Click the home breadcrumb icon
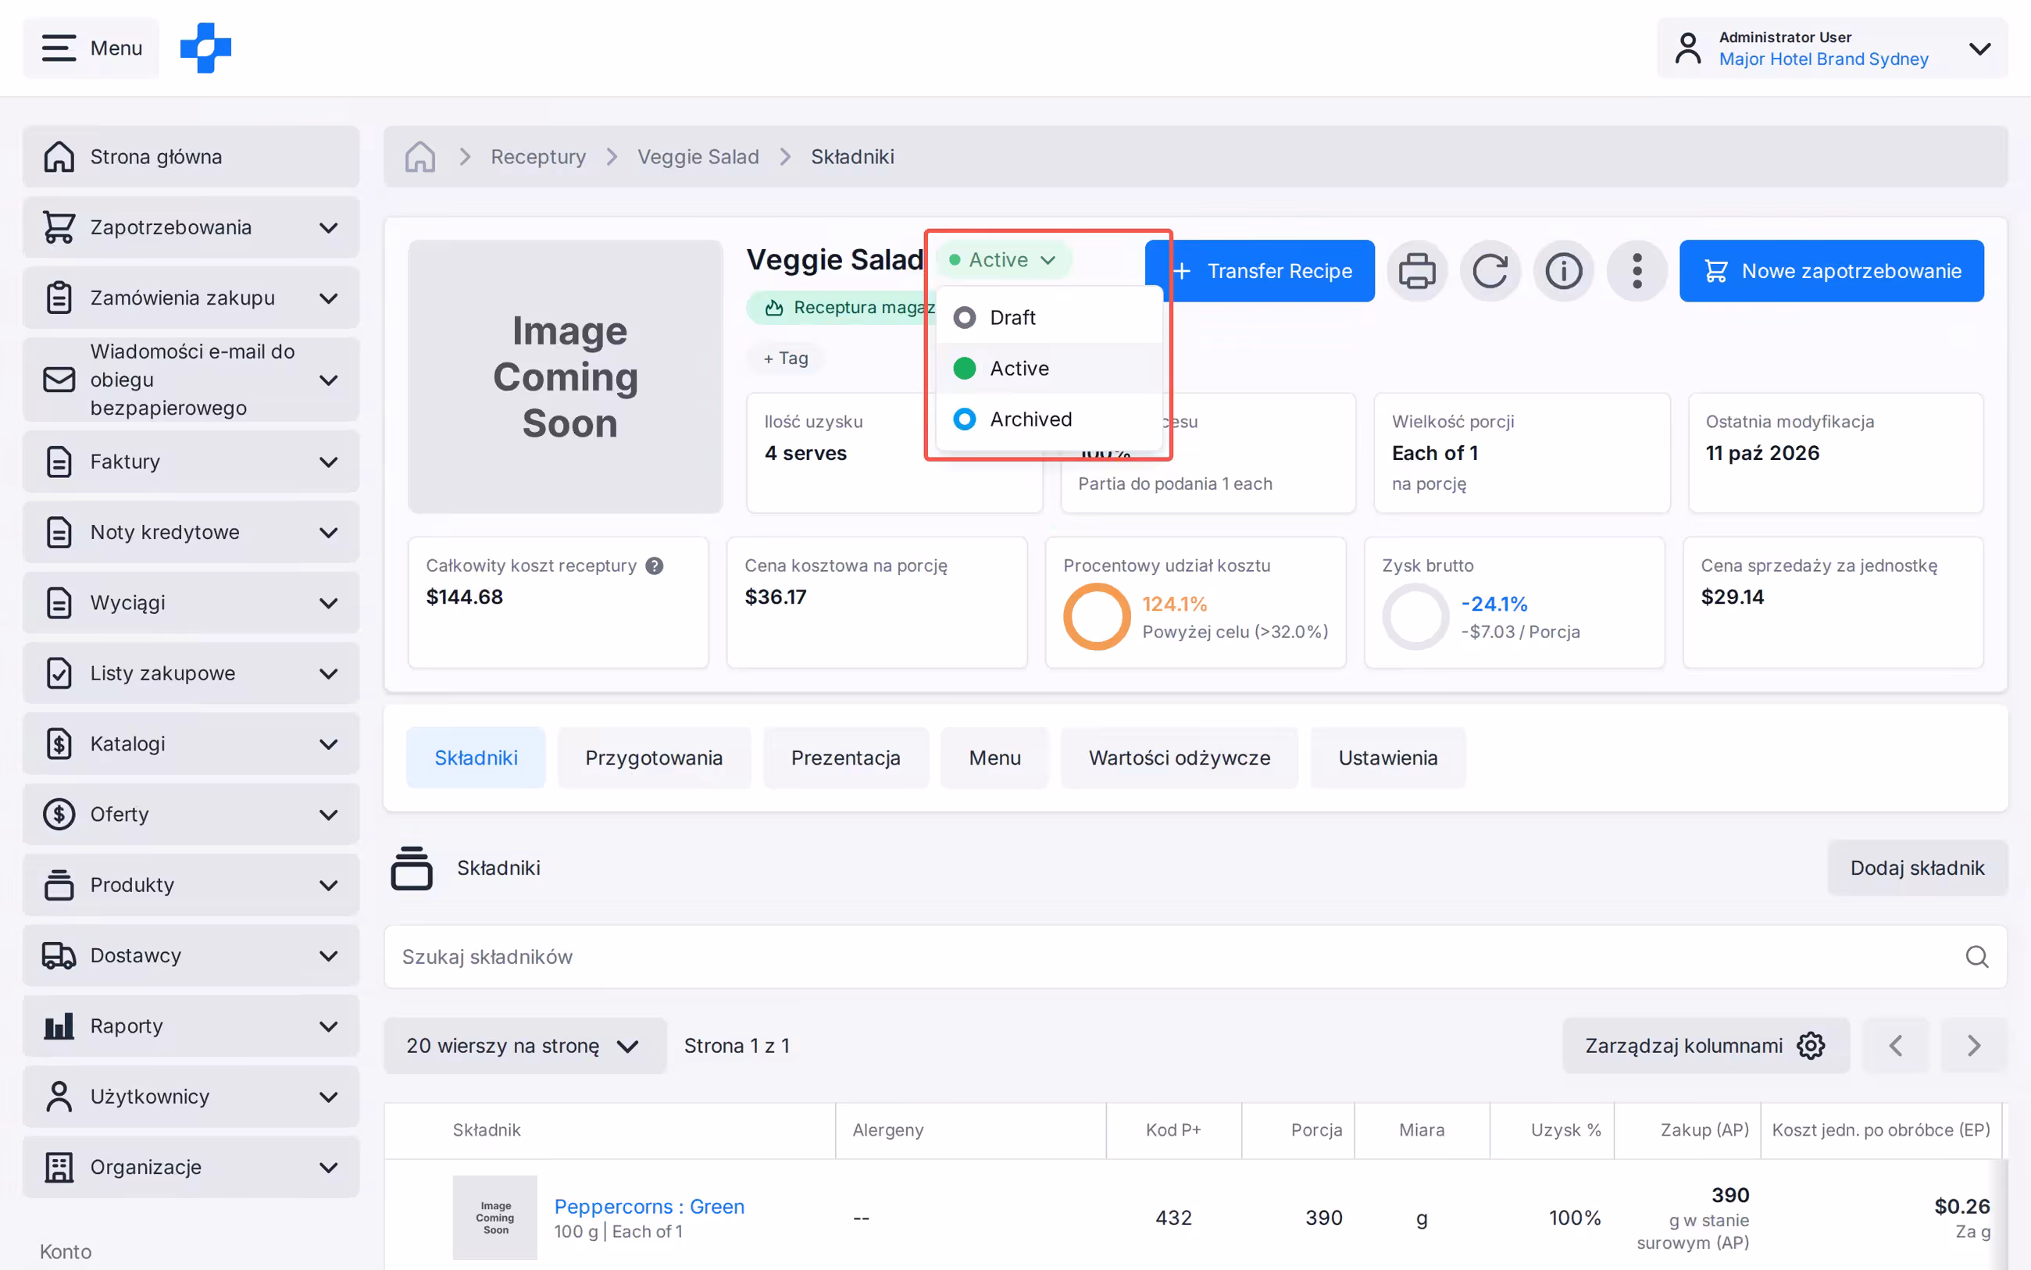 pyautogui.click(x=420, y=156)
